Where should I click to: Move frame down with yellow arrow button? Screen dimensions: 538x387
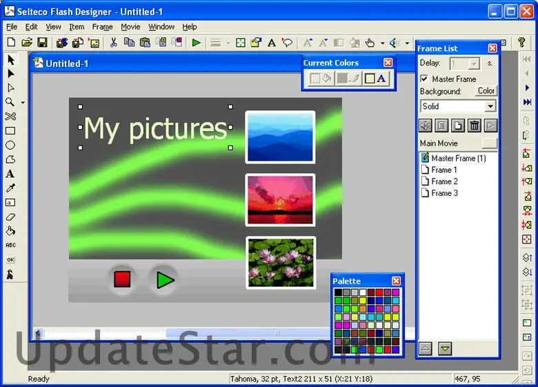(x=445, y=348)
